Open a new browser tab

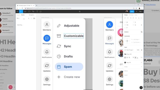[37, 5]
